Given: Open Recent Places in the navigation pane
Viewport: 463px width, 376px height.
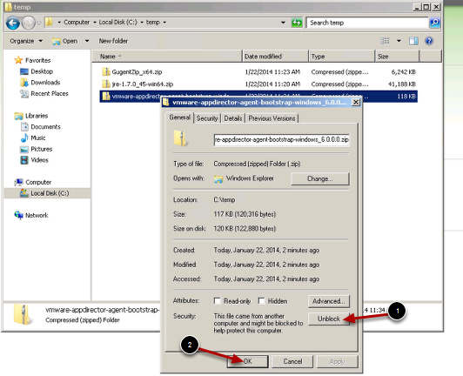Looking at the screenshot, I should tap(50, 94).
